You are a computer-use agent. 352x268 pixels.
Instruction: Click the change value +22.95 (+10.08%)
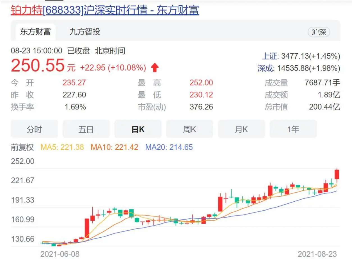click(113, 68)
